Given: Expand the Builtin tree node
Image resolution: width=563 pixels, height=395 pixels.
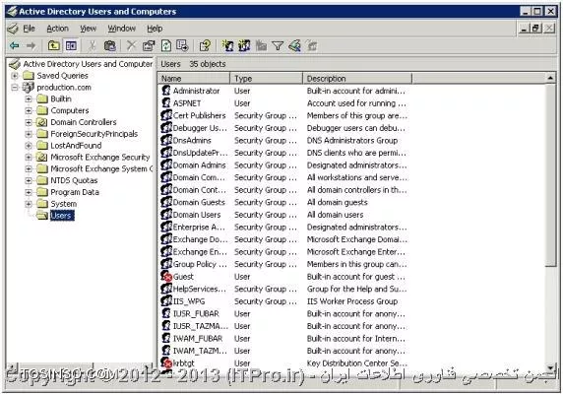Looking at the screenshot, I should point(29,99).
